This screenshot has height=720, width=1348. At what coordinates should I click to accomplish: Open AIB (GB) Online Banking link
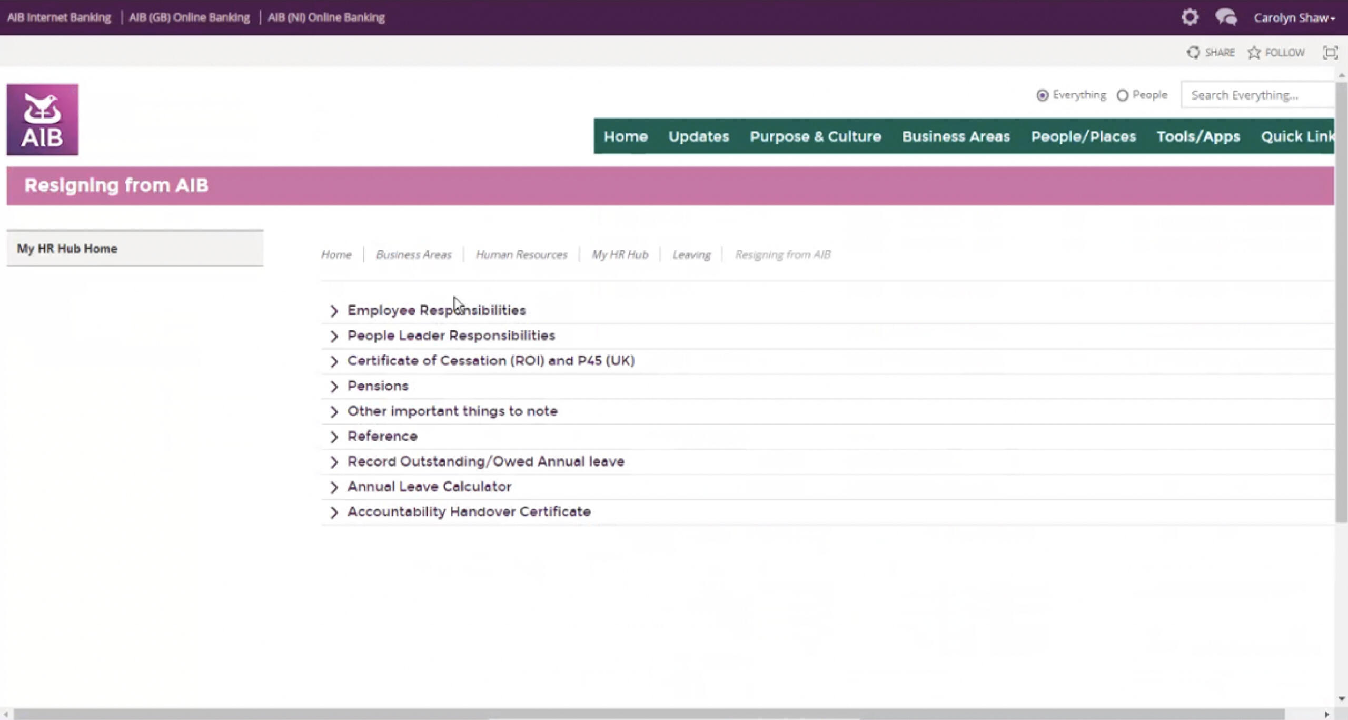point(190,17)
